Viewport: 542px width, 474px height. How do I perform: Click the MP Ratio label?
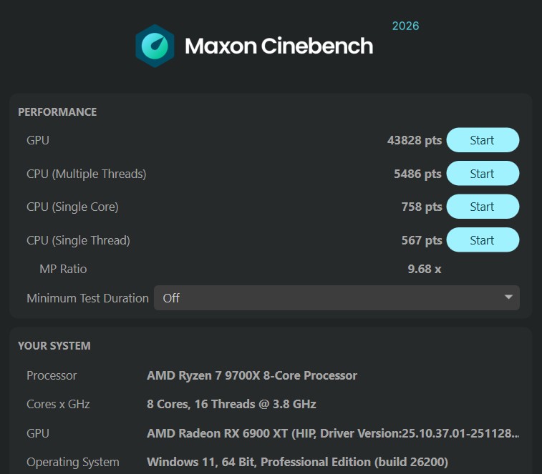[63, 269]
